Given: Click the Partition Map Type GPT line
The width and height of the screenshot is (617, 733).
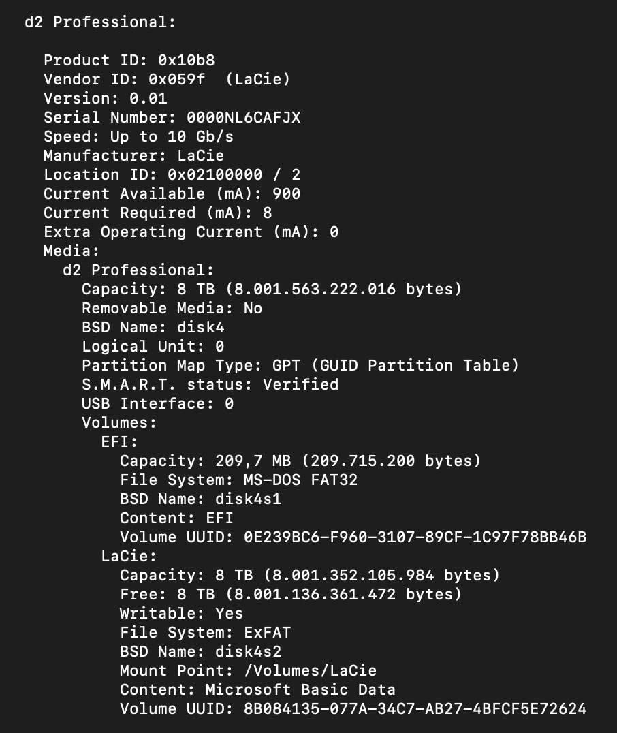Looking at the screenshot, I should (x=300, y=366).
